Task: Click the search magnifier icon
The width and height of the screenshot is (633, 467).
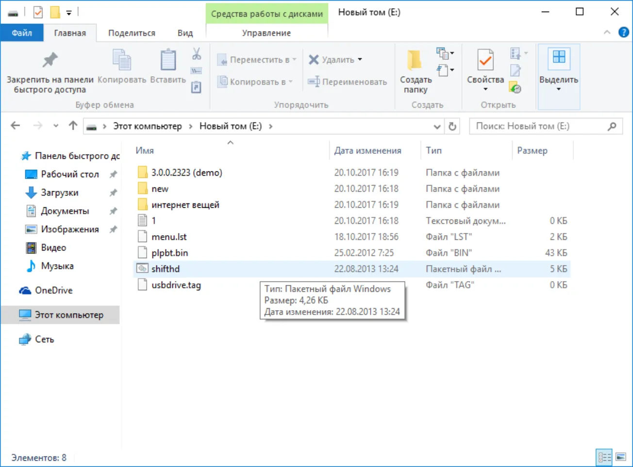Action: click(x=612, y=126)
